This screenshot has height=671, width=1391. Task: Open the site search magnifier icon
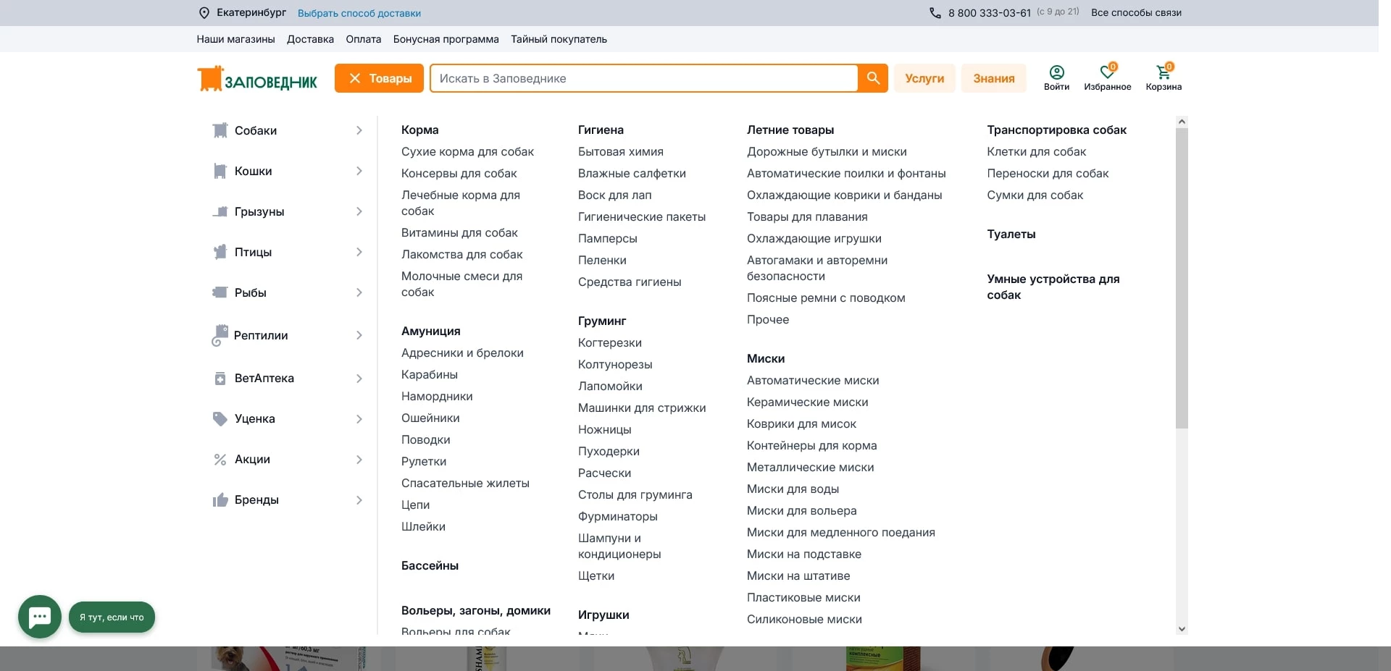pyautogui.click(x=873, y=78)
